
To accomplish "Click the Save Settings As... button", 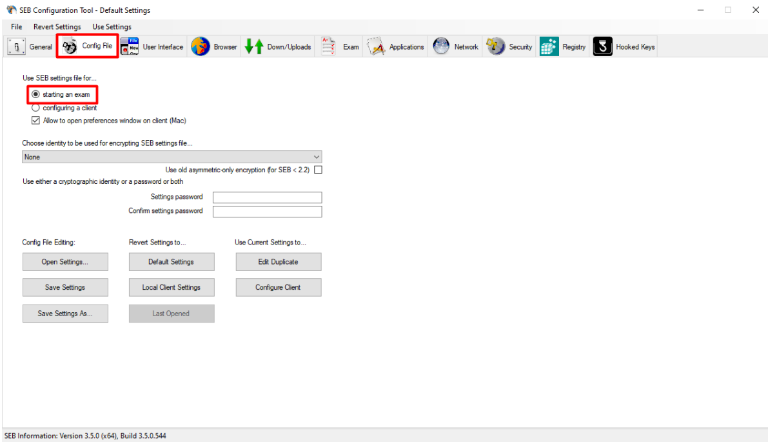I will 65,314.
